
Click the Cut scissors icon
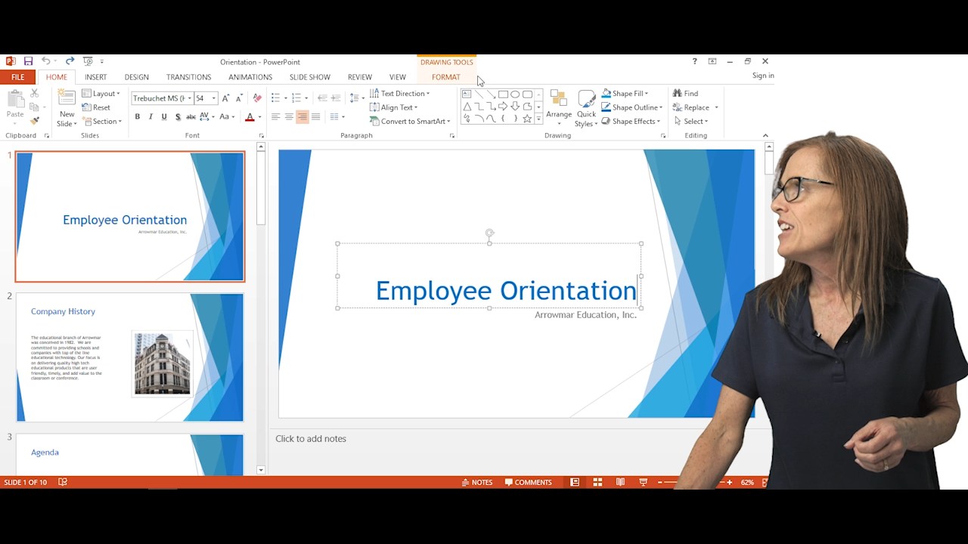click(x=35, y=93)
